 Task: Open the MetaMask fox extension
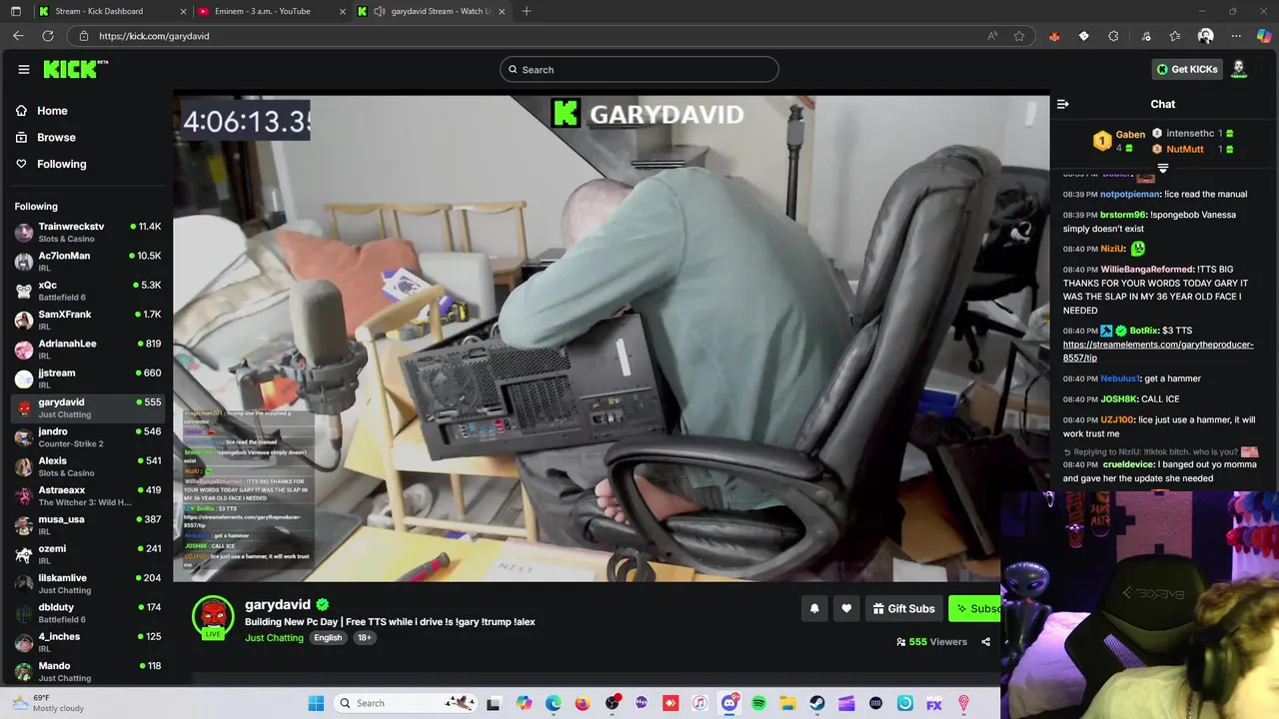1054,36
